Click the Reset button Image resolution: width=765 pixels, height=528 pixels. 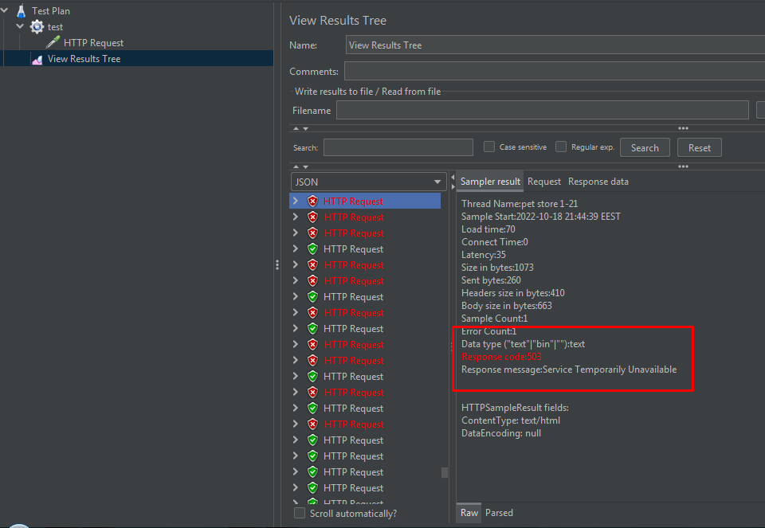[699, 147]
